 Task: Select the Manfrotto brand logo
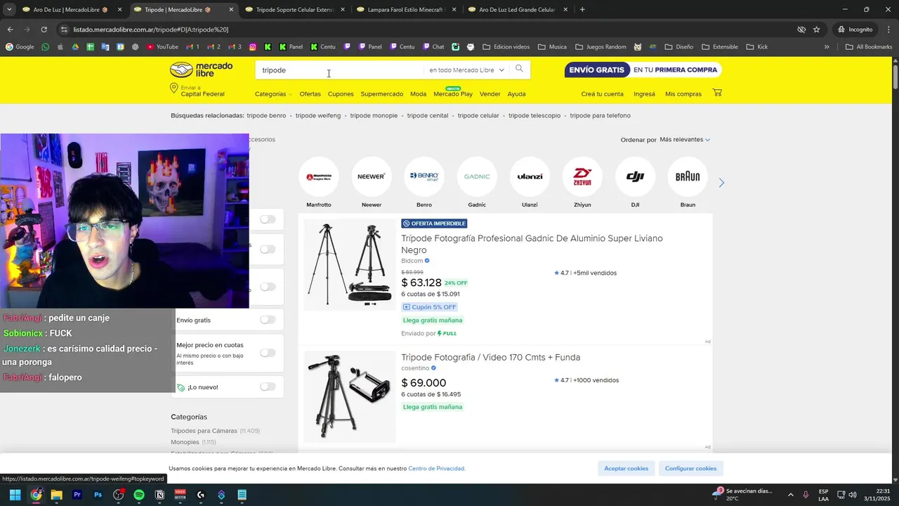(319, 176)
